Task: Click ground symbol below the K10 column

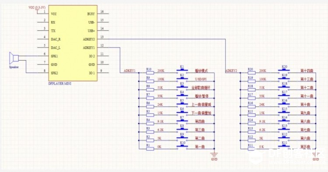Action: (x=214, y=155)
